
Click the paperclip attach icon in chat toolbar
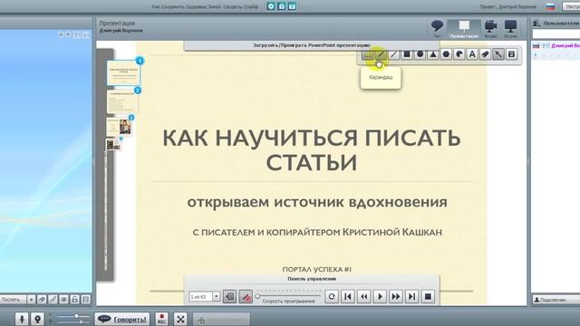tap(53, 300)
